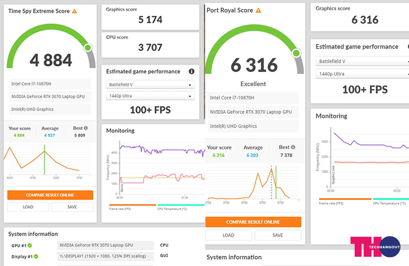Click the GPU #1 label in System information
409x266 pixels.
click(19, 245)
